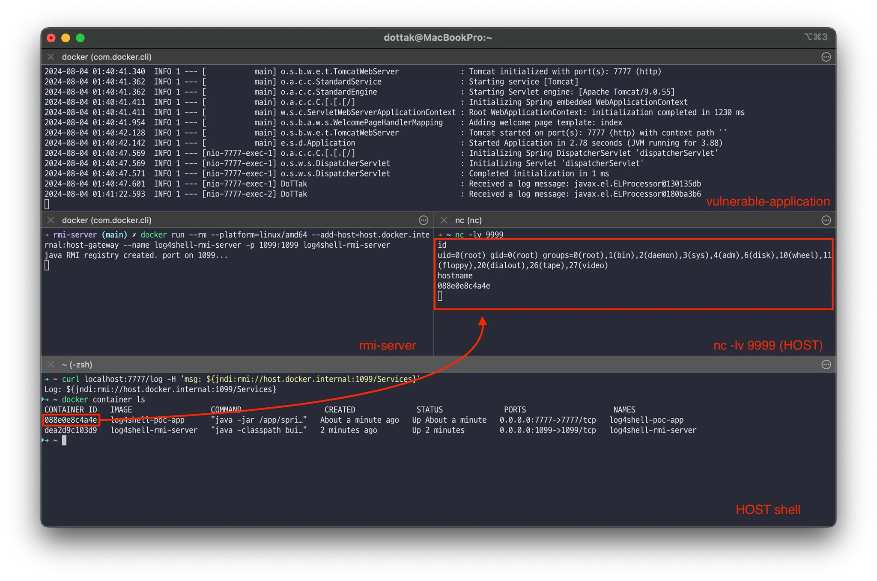The width and height of the screenshot is (877, 581).
Task: Click container ID 088e0e8c4a4e in listing
Action: 71,420
